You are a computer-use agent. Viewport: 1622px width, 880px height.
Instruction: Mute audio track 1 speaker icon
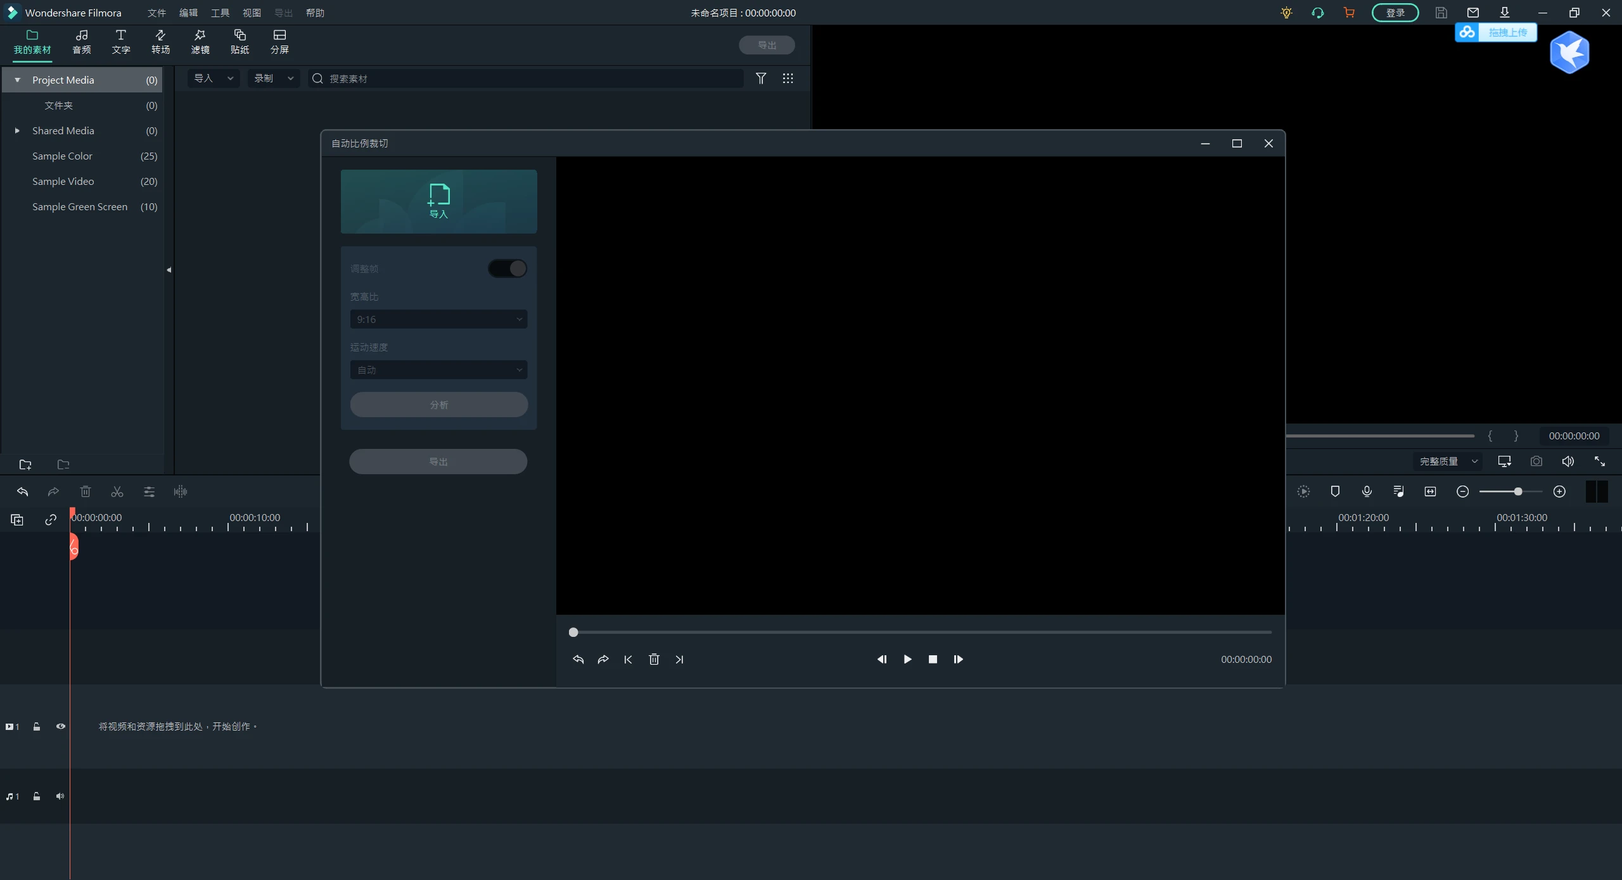pos(60,796)
